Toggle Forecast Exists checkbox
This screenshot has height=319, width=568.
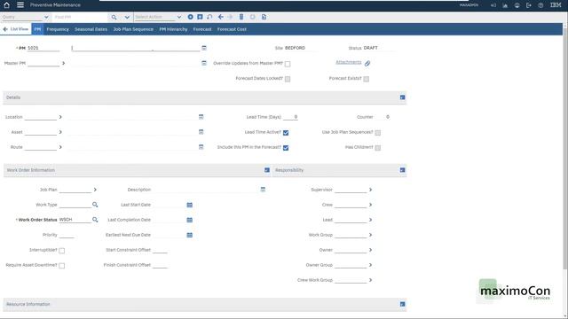(367, 79)
